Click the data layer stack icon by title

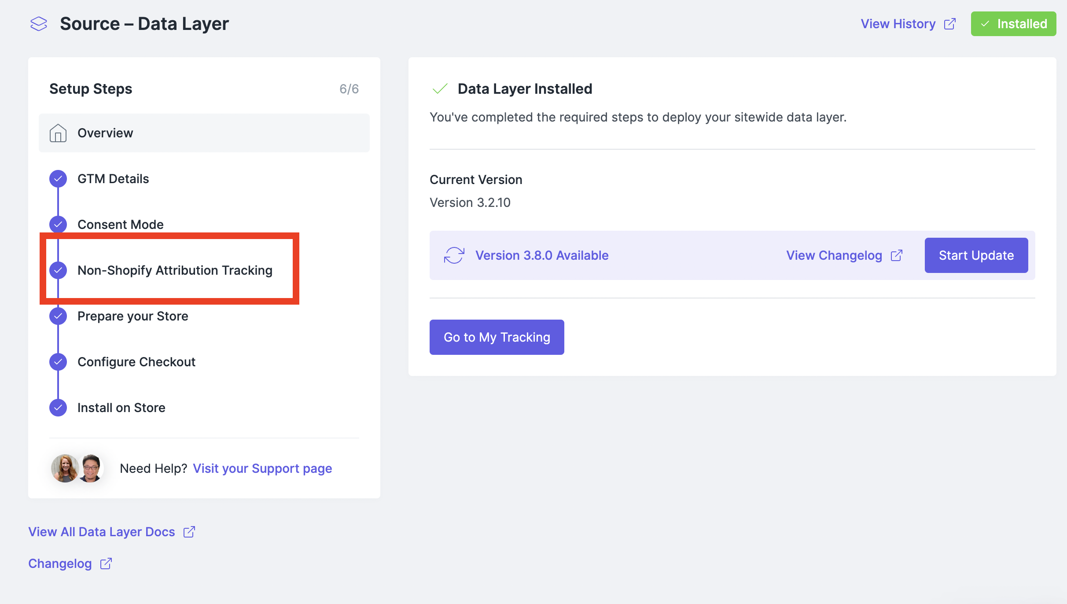point(39,24)
